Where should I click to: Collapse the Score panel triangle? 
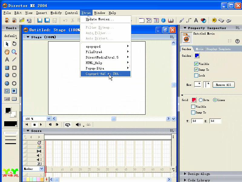(28, 131)
